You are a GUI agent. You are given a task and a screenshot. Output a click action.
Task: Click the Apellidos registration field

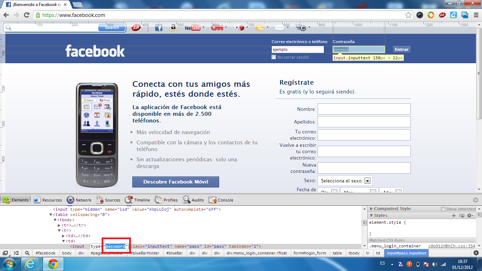pos(364,122)
